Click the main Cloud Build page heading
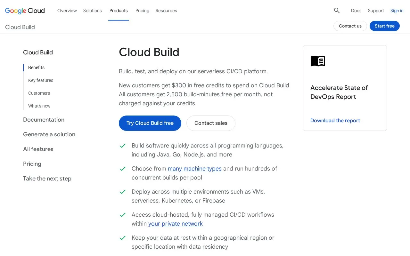410x256 pixels. (149, 52)
